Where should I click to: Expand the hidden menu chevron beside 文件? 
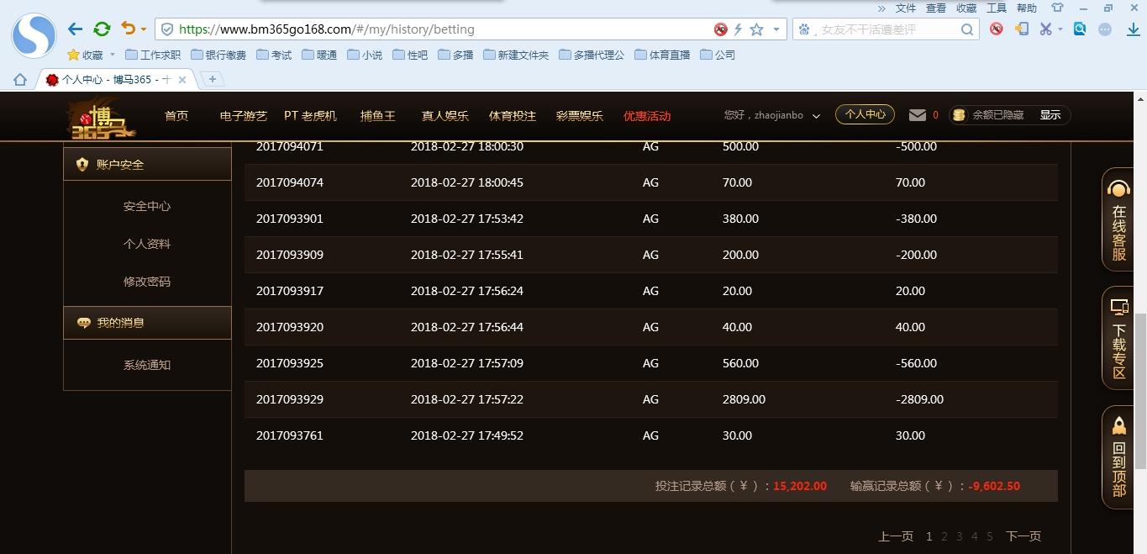click(881, 8)
